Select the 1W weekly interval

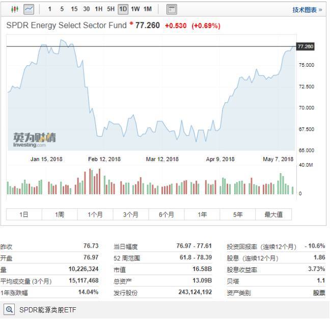(135, 9)
